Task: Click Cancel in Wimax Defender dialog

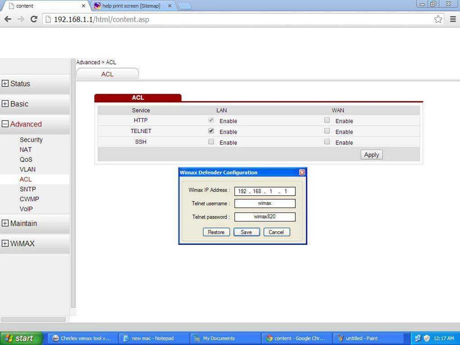Action: tap(276, 232)
